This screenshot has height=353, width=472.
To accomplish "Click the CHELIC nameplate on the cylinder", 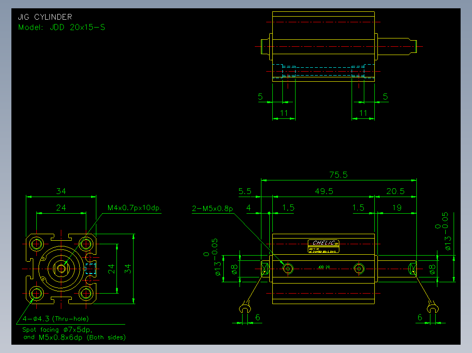I will [x=324, y=246].
